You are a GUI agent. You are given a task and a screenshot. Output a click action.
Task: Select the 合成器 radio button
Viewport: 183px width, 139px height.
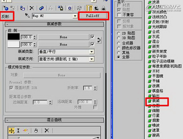point(119,43)
